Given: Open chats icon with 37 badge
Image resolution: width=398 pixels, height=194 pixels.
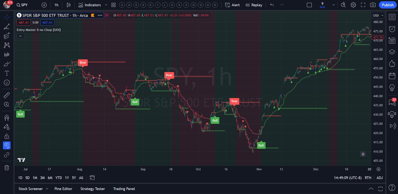Looking at the screenshot, I should [x=392, y=102].
